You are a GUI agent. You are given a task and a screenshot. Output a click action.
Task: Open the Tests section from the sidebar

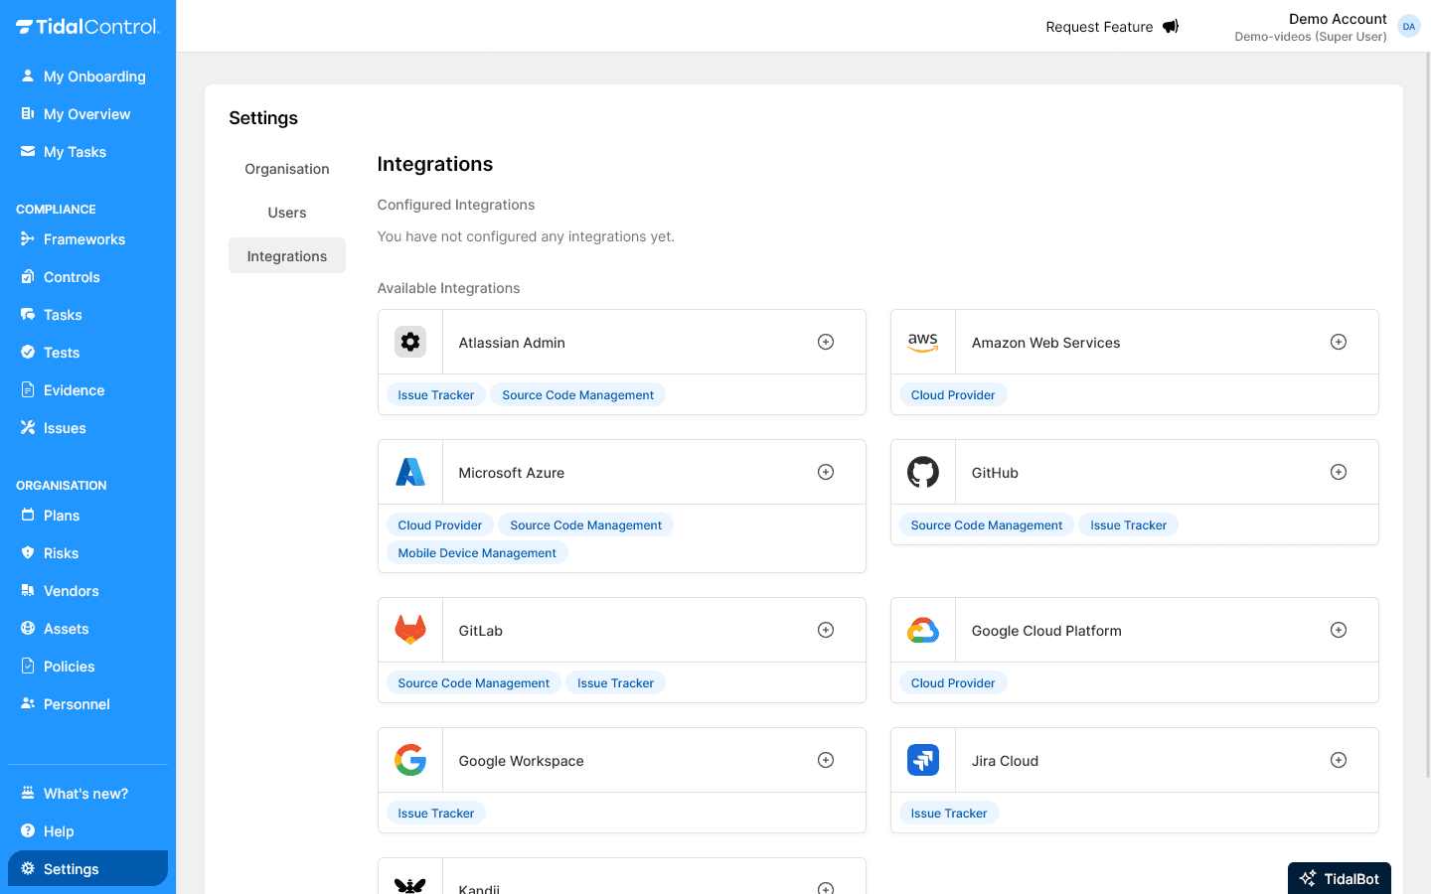(61, 353)
